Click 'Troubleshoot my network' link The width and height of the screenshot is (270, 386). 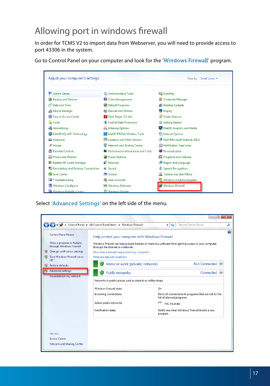pyautogui.click(x=65, y=276)
